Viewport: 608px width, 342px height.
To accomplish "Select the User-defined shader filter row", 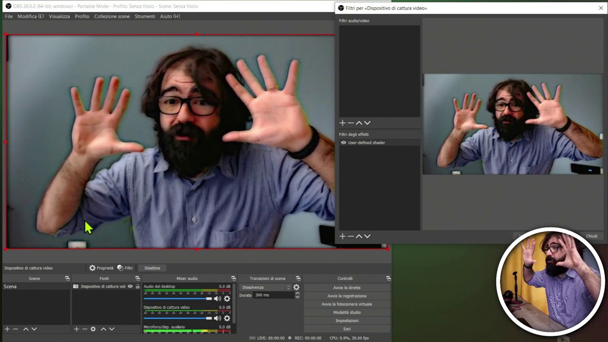I will (379, 142).
